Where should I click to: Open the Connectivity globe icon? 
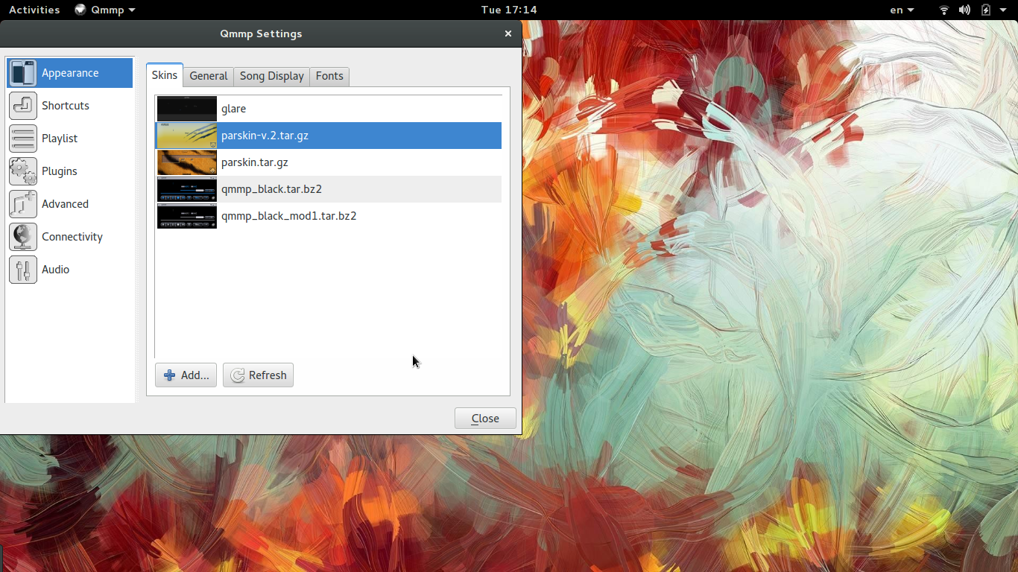coord(23,237)
